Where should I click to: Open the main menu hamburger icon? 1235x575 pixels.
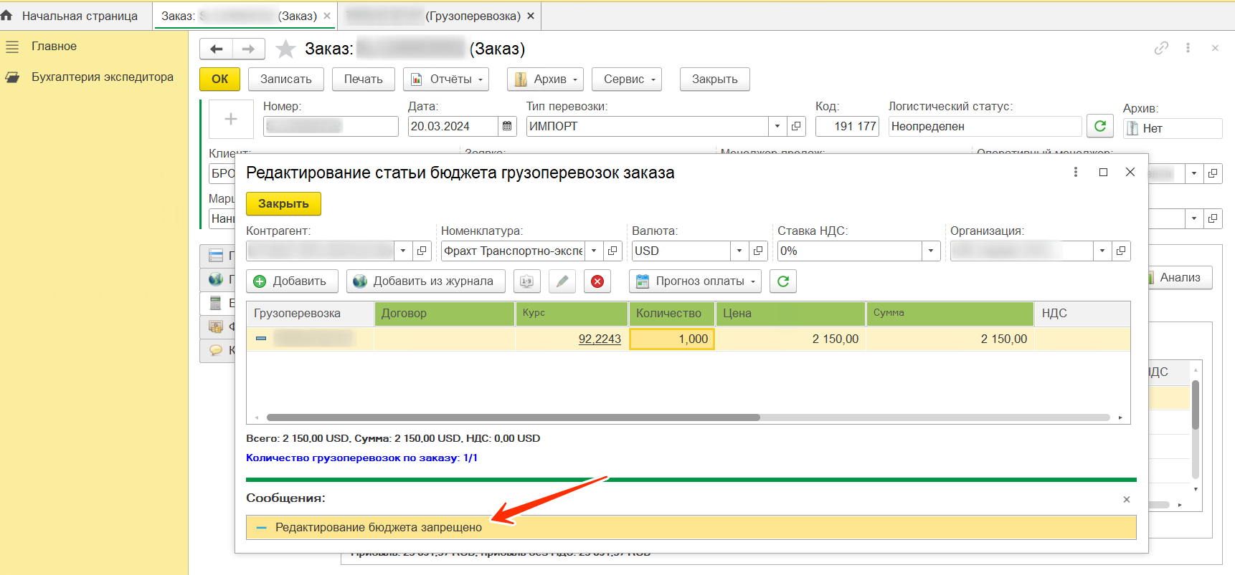(x=12, y=47)
